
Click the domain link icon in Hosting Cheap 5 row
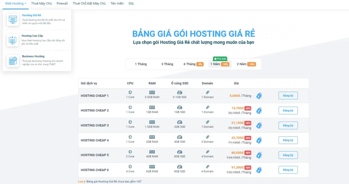point(207,152)
